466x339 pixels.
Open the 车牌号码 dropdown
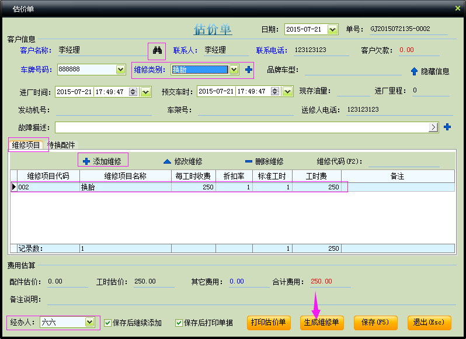tap(120, 70)
